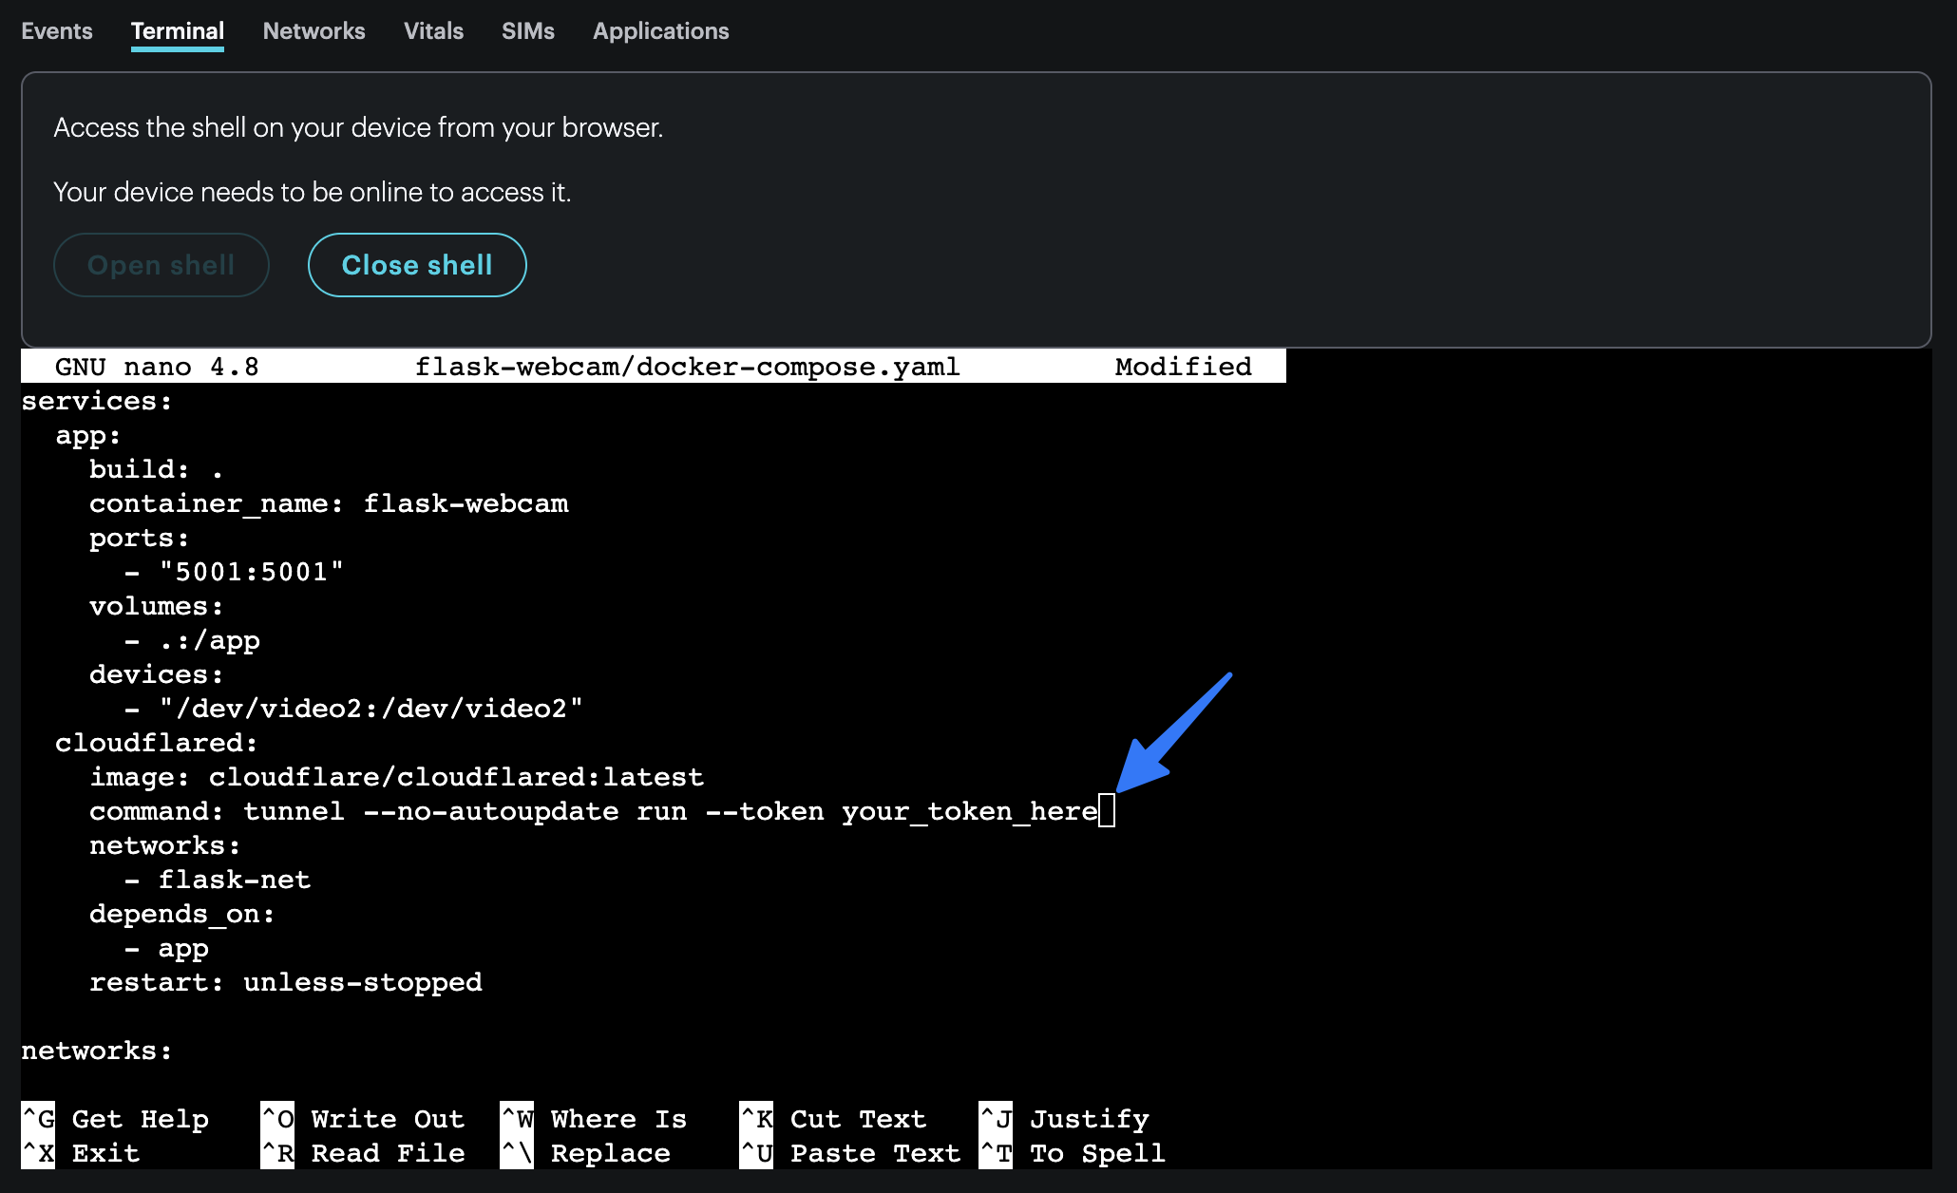
Task: Click the 'Modified' status in nano header
Action: click(x=1184, y=367)
